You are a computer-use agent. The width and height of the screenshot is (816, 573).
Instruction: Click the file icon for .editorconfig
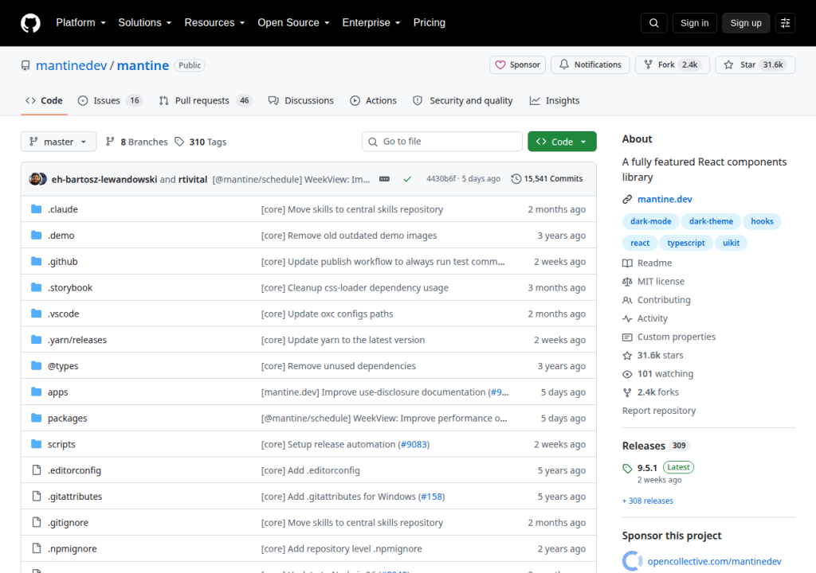(37, 470)
